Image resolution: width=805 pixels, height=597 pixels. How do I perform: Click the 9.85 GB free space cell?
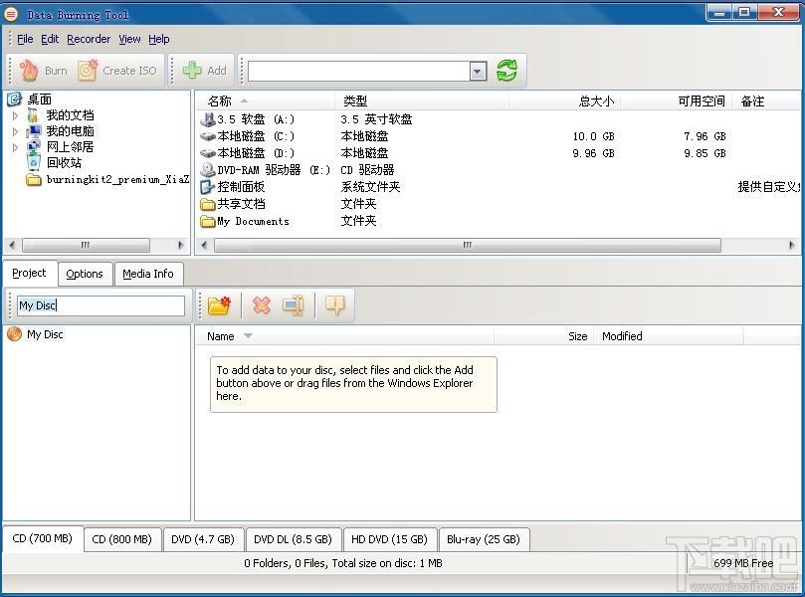pos(704,153)
